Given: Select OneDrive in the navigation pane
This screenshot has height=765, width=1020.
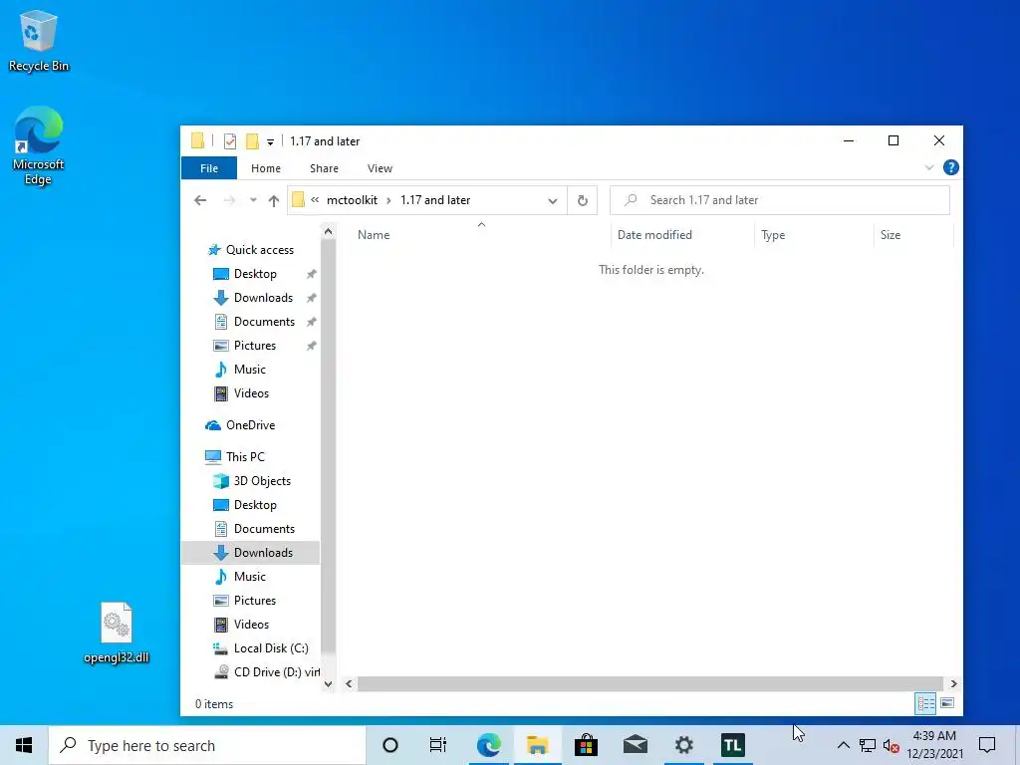Looking at the screenshot, I should [250, 425].
